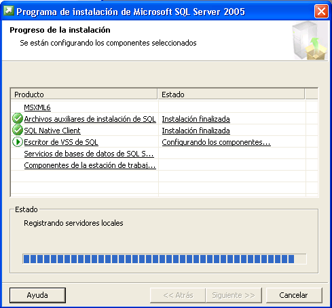Click the blue installation progress bar
Screen dimensions: 332x308
[164, 259]
